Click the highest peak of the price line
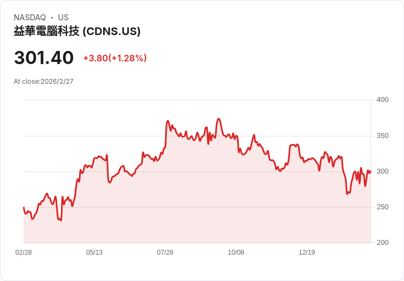404x281 pixels. click(x=219, y=119)
